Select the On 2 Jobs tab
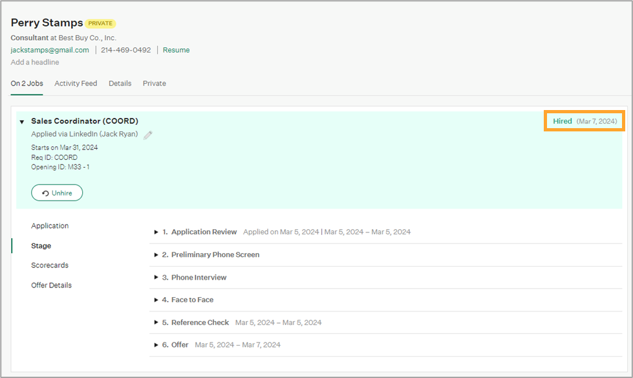This screenshot has width=633, height=378. tap(27, 83)
